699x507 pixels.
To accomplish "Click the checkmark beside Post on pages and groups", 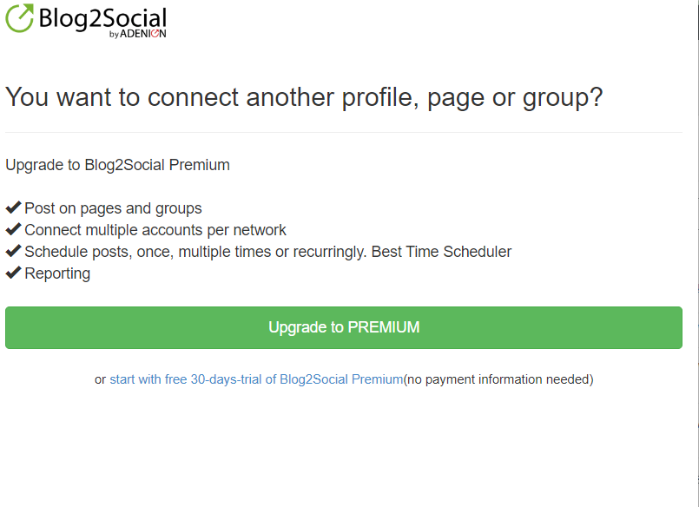I will click(13, 207).
